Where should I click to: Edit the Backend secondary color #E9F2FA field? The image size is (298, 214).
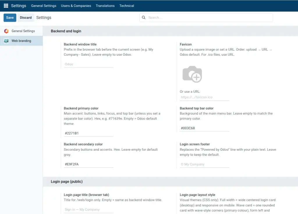88,164
